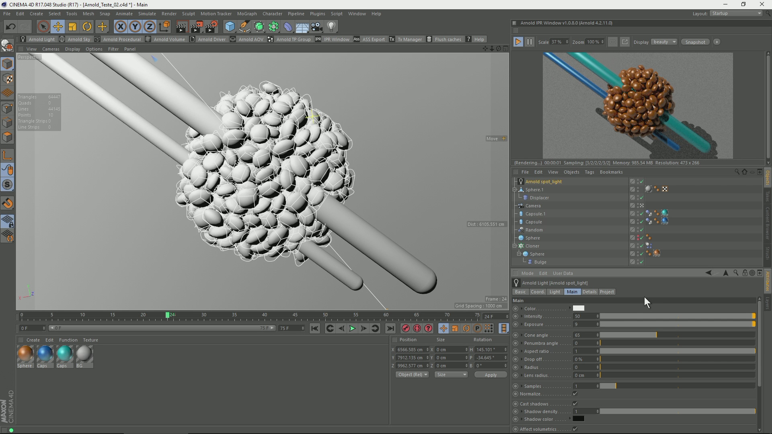Viewport: 772px width, 434px height.
Task: Toggle enable checkmark for Arnold spot_light
Action: [642, 182]
